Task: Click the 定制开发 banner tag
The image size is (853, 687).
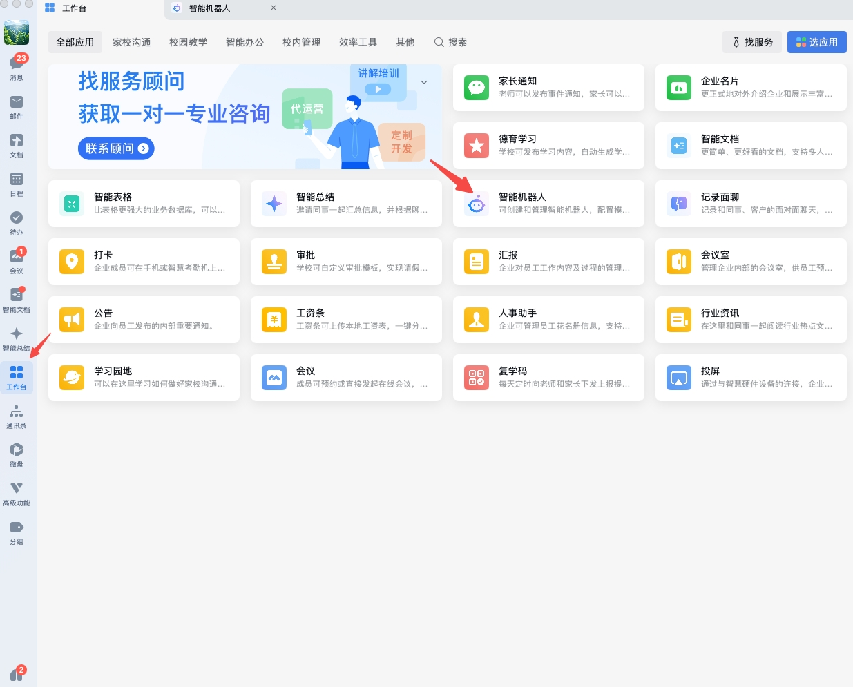Action: (x=401, y=142)
